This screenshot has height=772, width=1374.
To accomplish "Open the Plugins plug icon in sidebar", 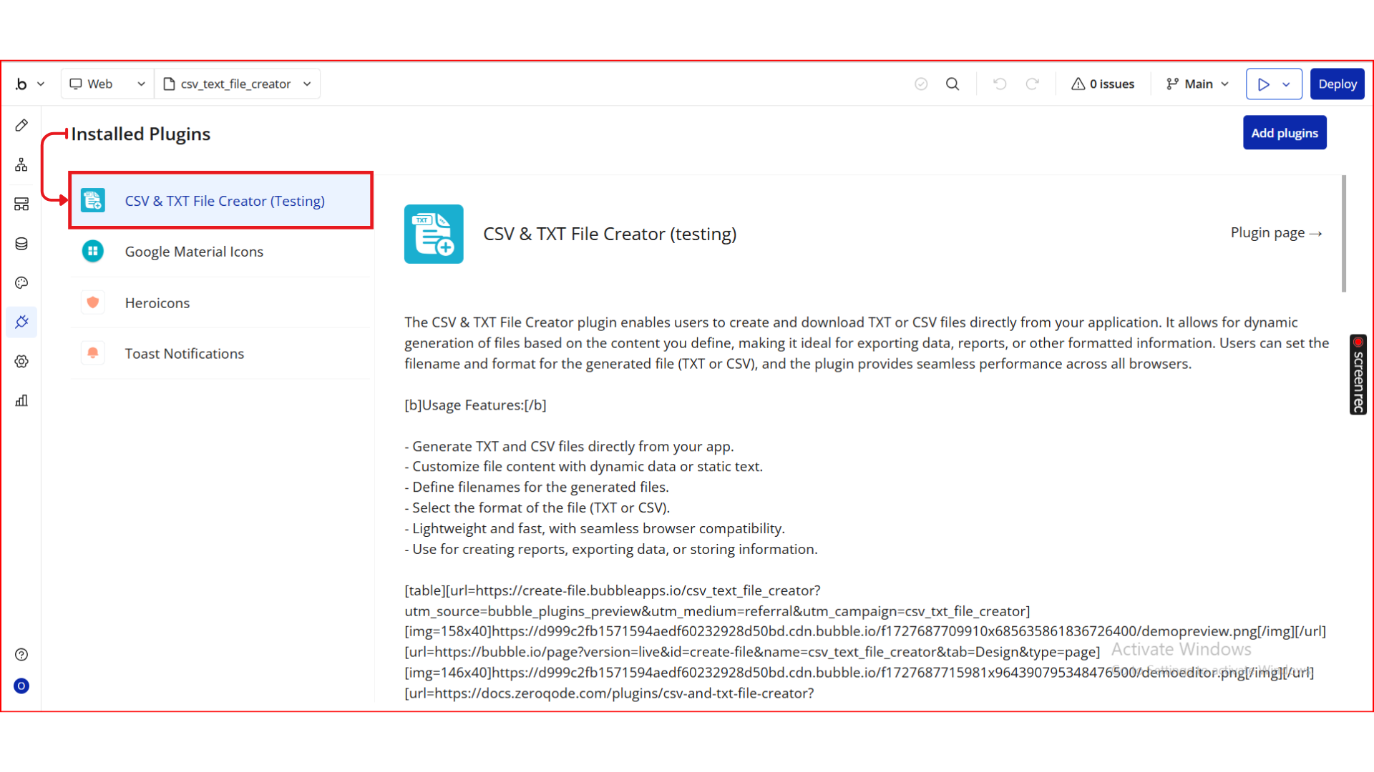I will tap(21, 322).
